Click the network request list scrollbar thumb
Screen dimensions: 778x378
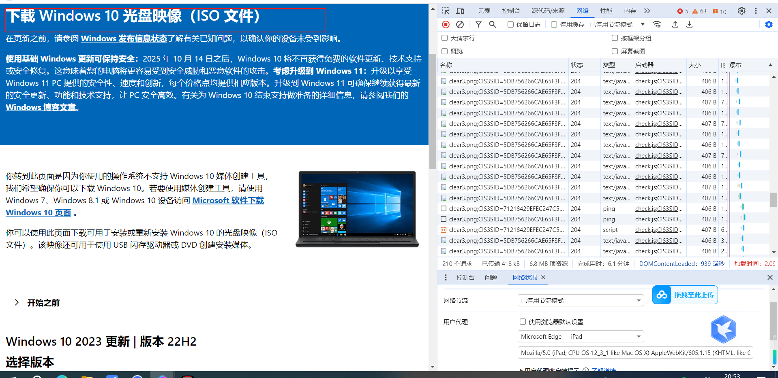point(774,200)
